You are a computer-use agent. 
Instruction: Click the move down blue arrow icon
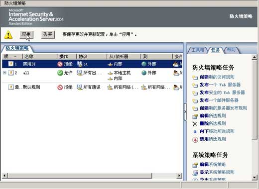(x=195, y=132)
